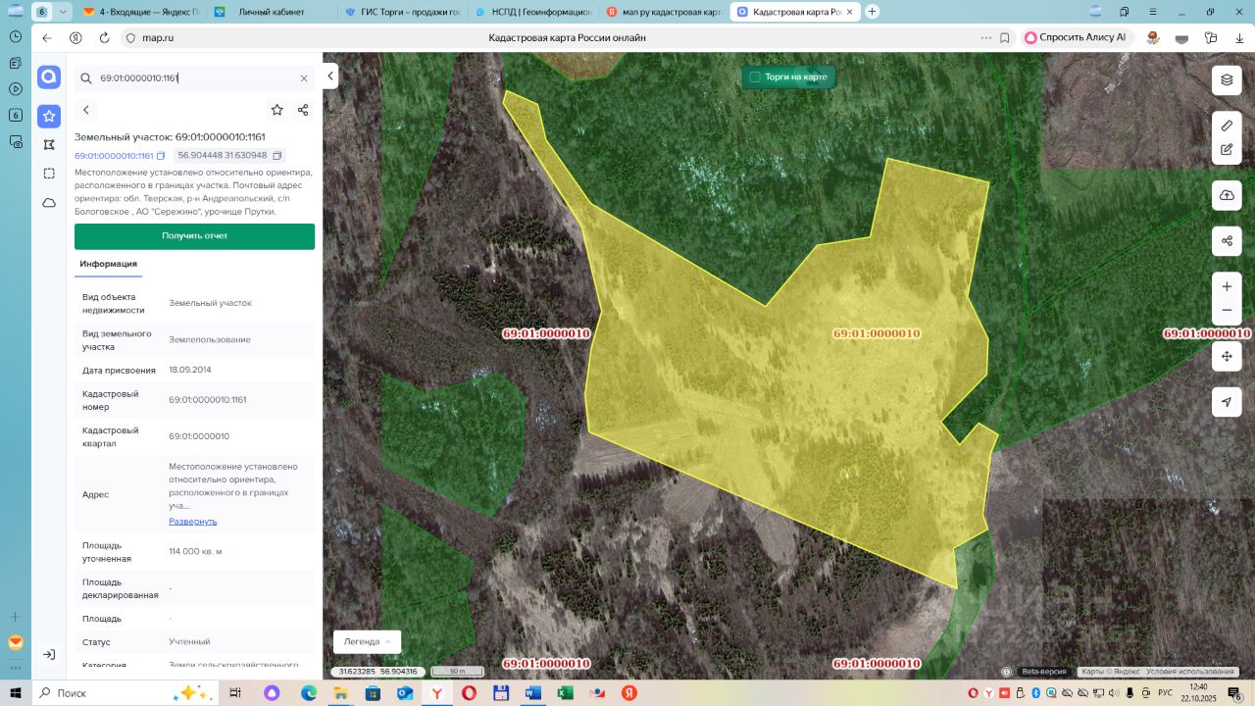Open the Информация tab

(x=108, y=264)
